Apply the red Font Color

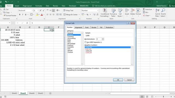click(x=42, y=14)
